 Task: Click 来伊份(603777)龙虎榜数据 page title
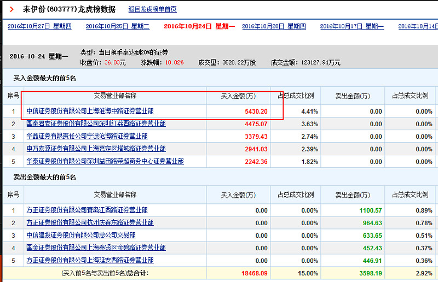69,9
